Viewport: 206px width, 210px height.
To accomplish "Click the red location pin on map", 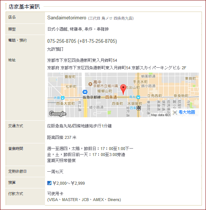I will (x=123, y=89).
